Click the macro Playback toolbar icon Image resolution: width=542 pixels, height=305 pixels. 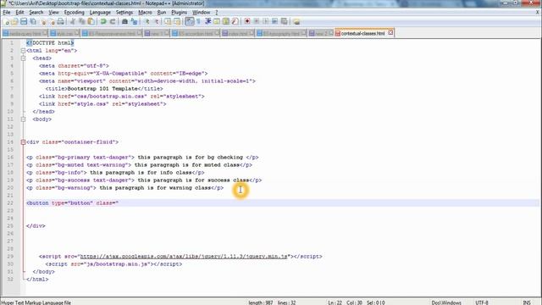pos(265,21)
